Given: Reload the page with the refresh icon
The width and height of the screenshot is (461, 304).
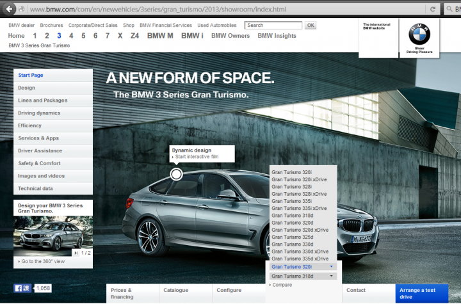Looking at the screenshot, I should coord(432,9).
